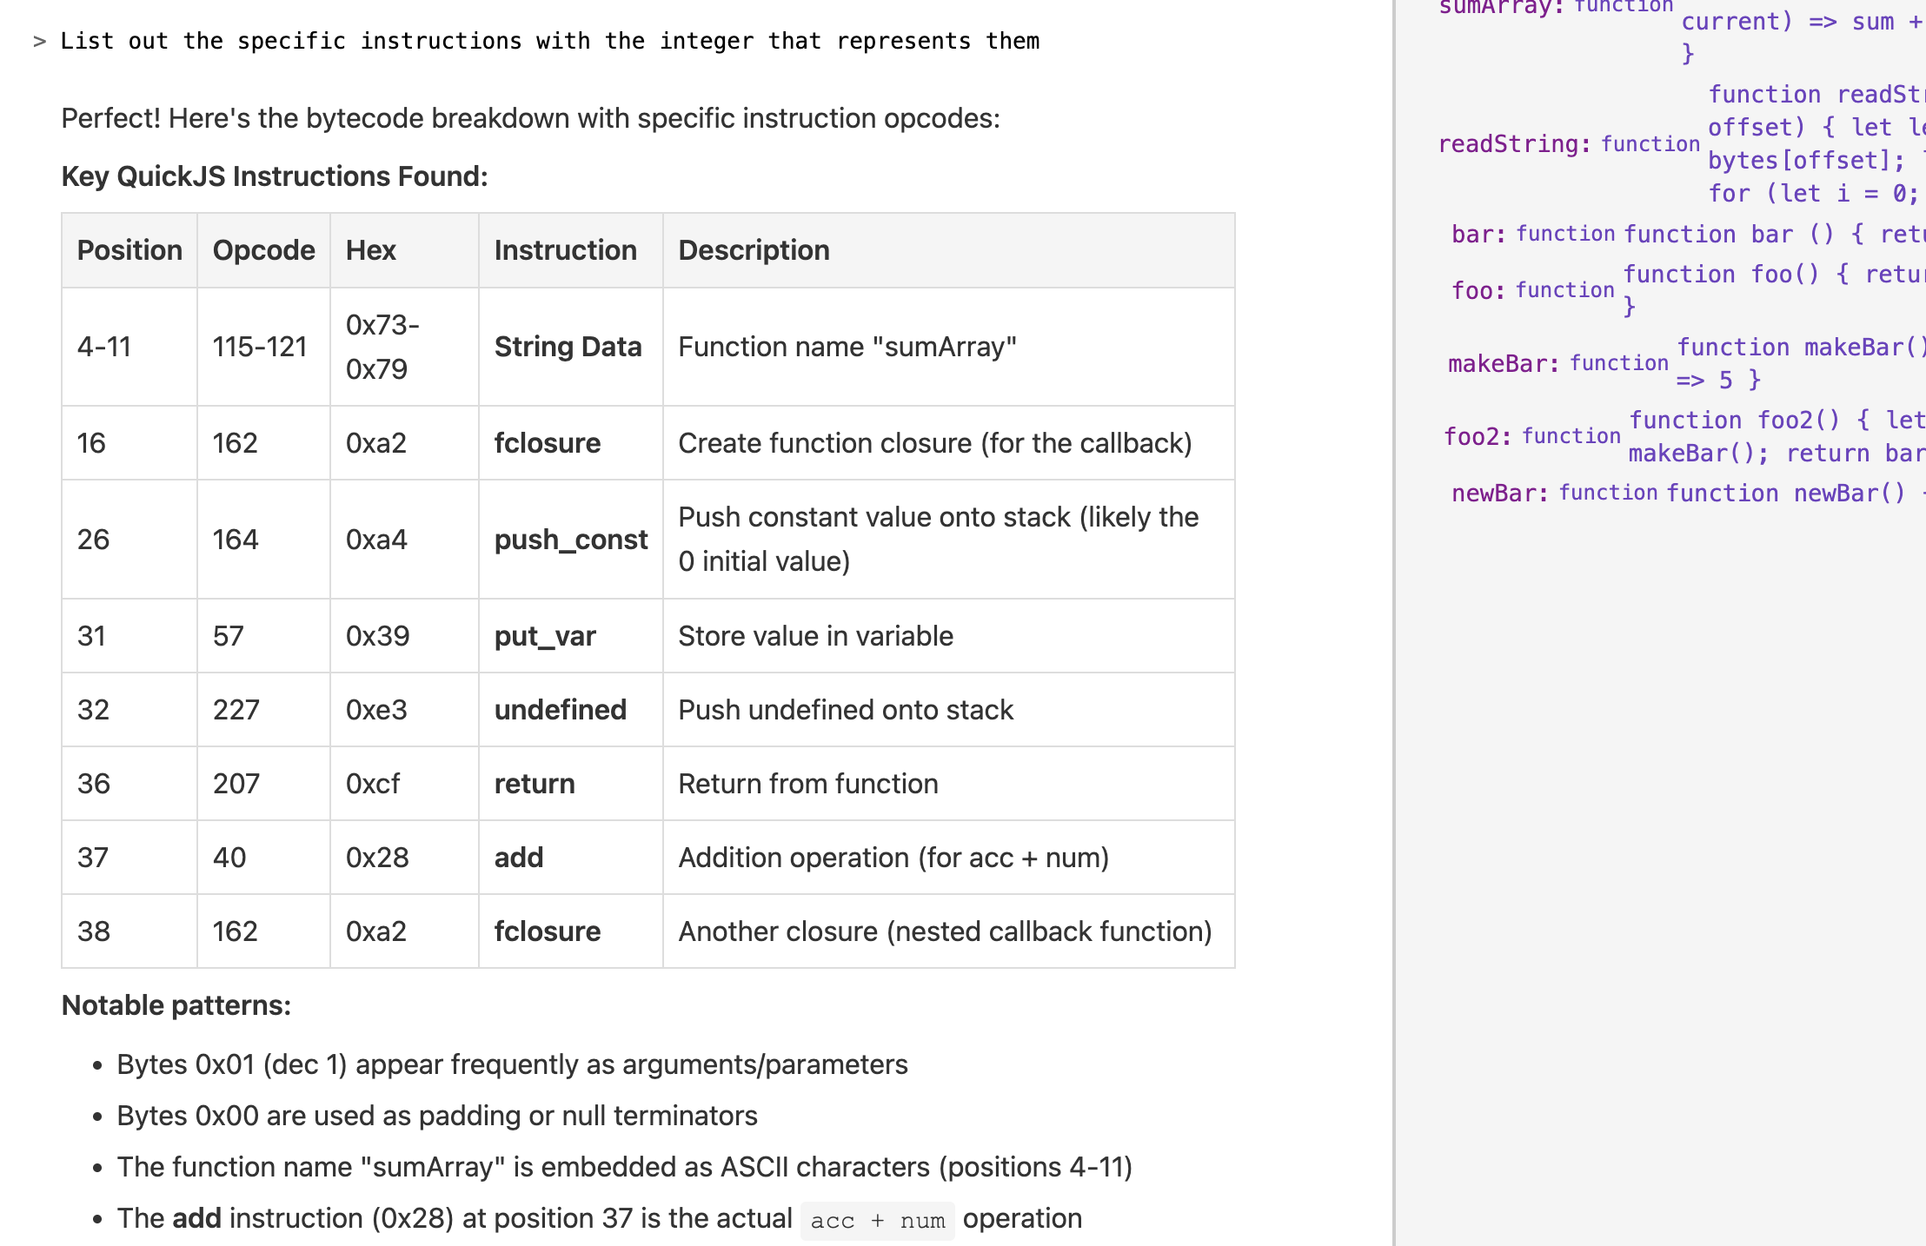Click the prompt chevron before the query

[x=39, y=42]
